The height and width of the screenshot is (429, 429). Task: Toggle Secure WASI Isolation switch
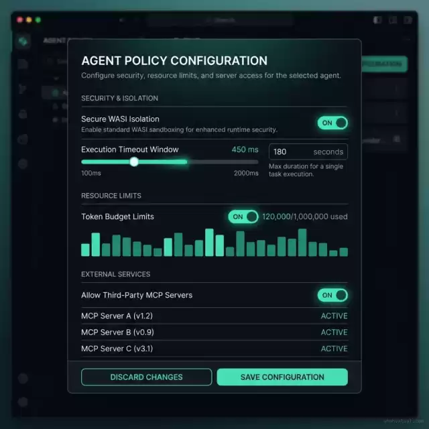[x=332, y=123]
